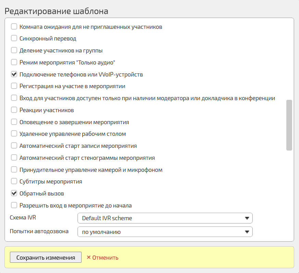Click the Сохранить изменения button
299x273 pixels.
[x=46, y=258]
